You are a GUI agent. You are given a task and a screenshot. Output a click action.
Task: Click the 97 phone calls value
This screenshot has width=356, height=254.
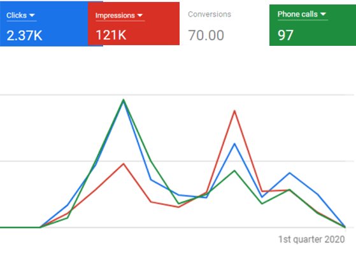pyautogui.click(x=285, y=36)
